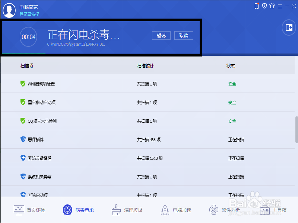Open the skin (shirt) icon
This screenshot has width=298, height=223.
tap(272, 6)
